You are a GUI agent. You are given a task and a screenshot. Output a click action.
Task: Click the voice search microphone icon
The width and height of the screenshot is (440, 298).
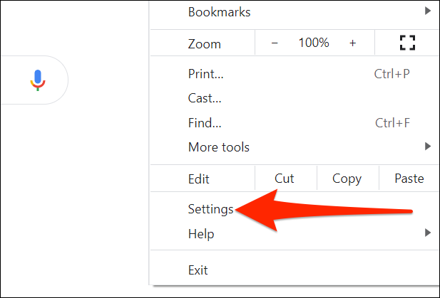click(38, 80)
